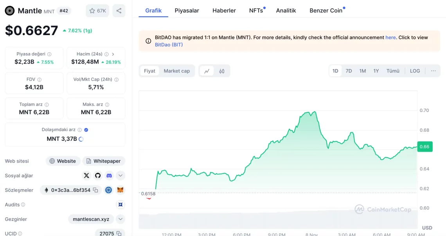Click the $2,23B market cap value
446x236 pixels.
pyautogui.click(x=25, y=62)
